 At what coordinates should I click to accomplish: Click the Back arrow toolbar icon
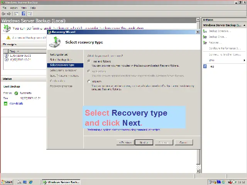point(3,14)
